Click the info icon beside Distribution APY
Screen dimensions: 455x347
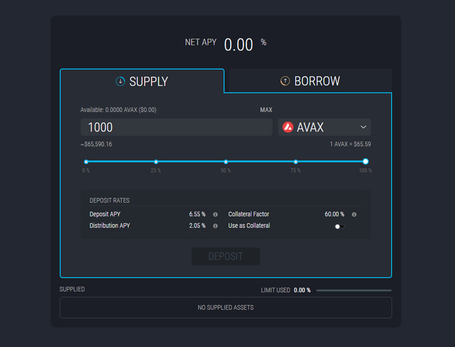pos(216,226)
